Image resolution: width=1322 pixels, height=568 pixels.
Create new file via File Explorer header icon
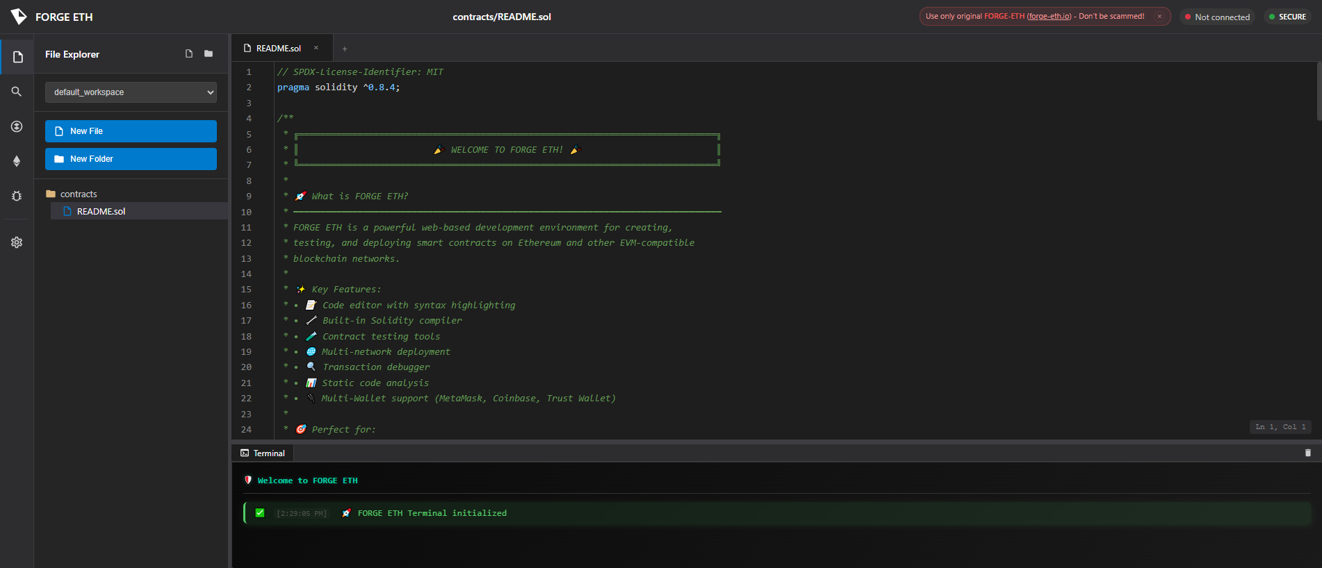pos(189,53)
